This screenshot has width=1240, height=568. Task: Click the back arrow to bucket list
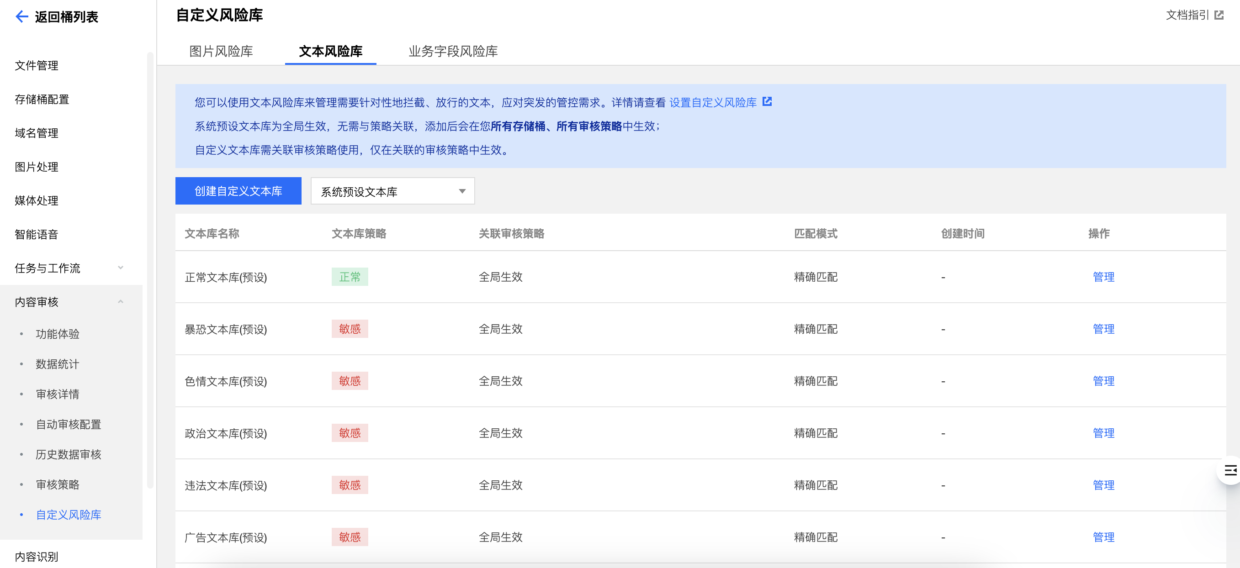[x=21, y=17]
